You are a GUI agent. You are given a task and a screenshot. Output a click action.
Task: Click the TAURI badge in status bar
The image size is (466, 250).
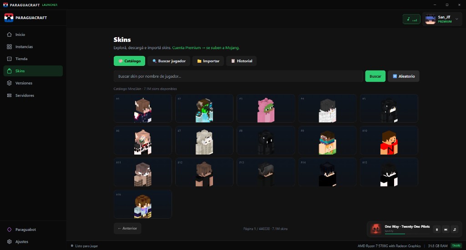click(456, 246)
